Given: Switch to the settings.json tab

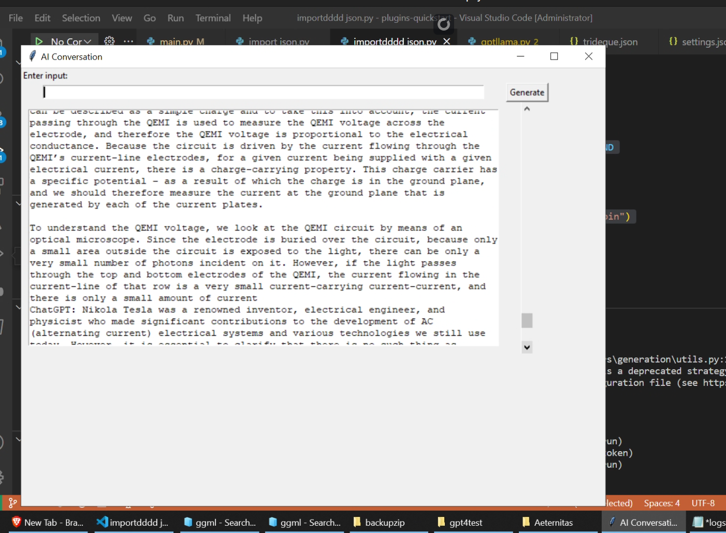Looking at the screenshot, I should point(696,41).
